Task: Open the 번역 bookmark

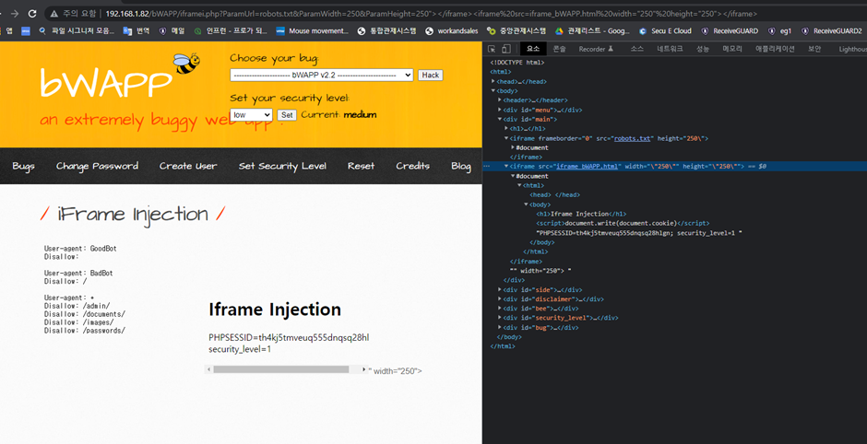Action: 137,31
